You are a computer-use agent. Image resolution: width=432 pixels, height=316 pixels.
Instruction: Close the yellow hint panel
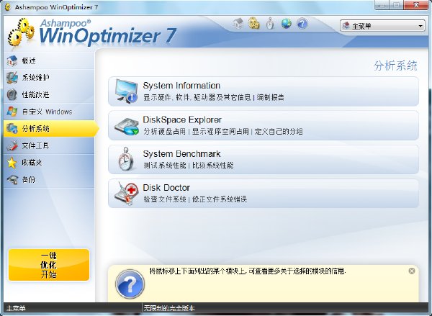coord(412,271)
